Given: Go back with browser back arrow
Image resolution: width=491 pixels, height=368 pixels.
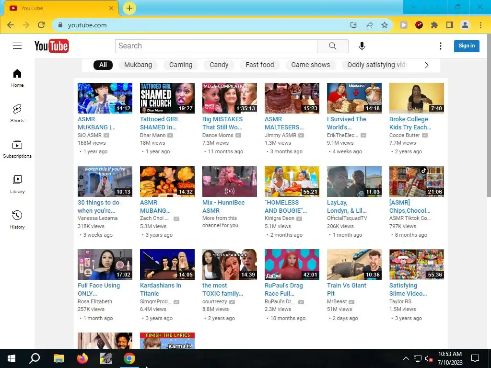Looking at the screenshot, I should click(x=11, y=25).
